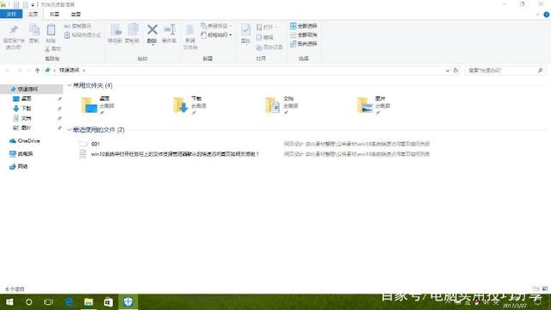Image resolution: width=551 pixels, height=310 pixels.
Task: Select 此电脑 (This PC) in the navigation pane
Action: pos(21,153)
